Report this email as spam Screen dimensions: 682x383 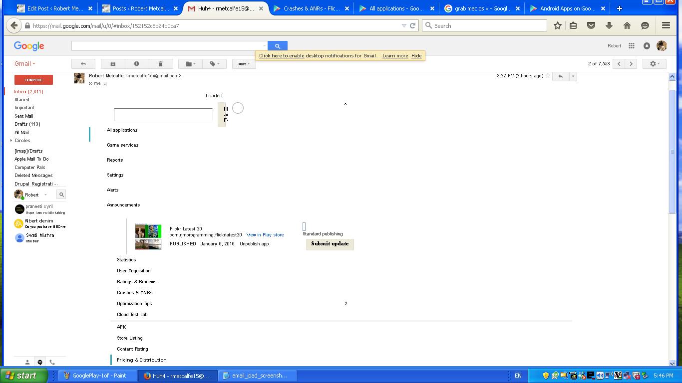pos(136,64)
